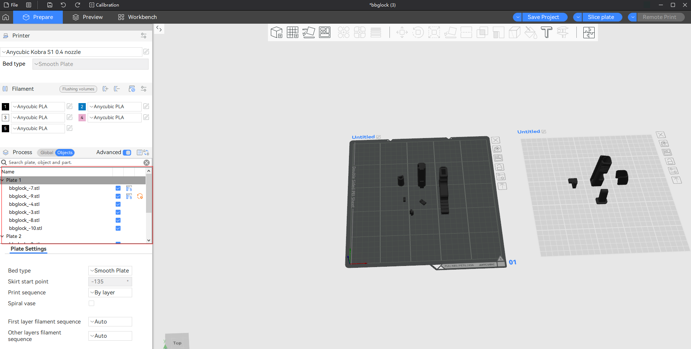Click the remove plate X on Plate 01

495,140
